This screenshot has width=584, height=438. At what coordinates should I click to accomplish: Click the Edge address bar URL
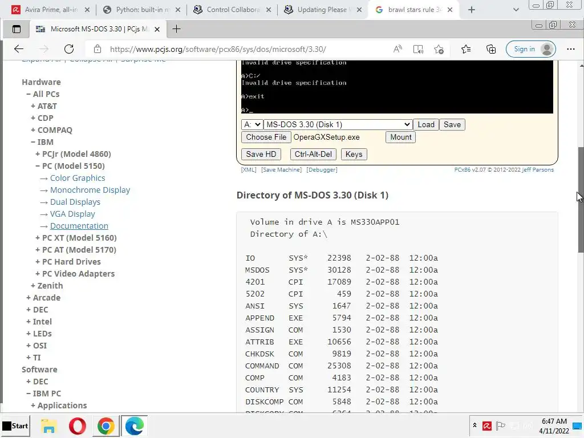pos(218,49)
